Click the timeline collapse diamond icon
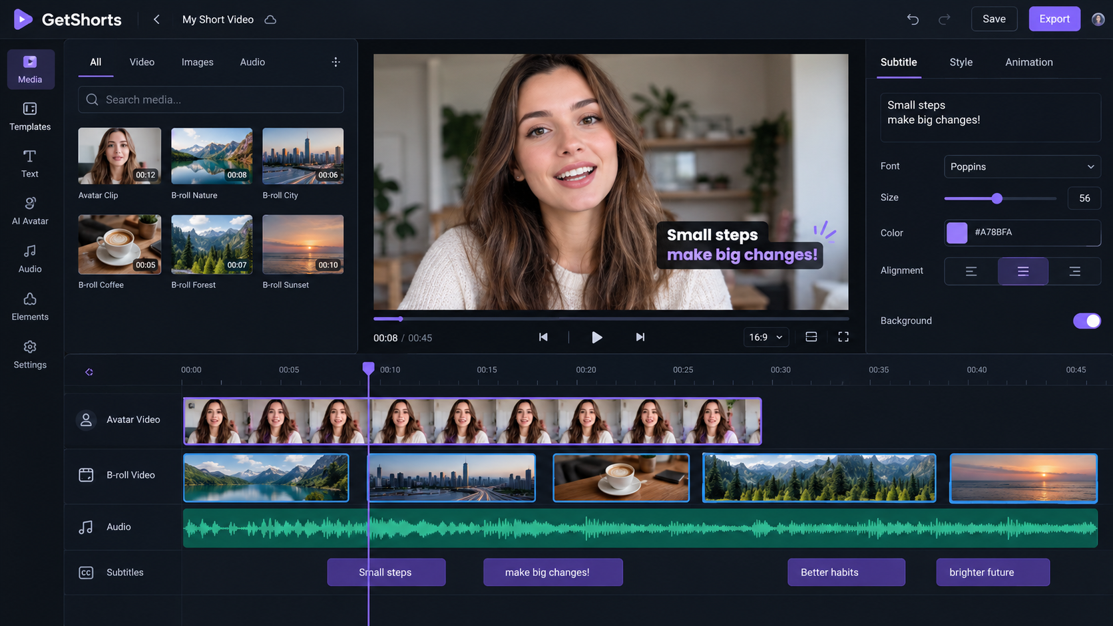Screen dimensions: 1113x626 89,372
